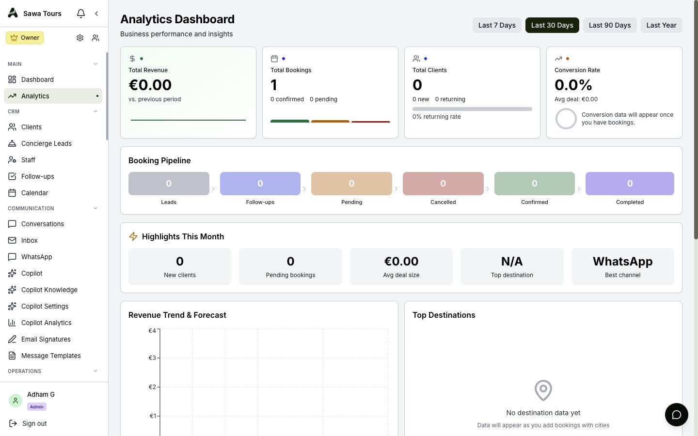Click the Message Templates document icon
Viewport: 698px width, 436px height.
(x=12, y=356)
